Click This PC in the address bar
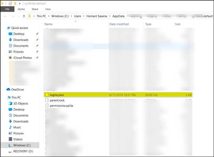This screenshot has width=214, height=157. (41, 16)
